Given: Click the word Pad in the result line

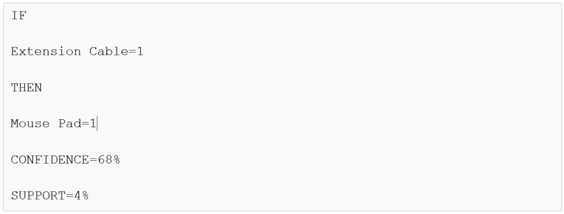Looking at the screenshot, I should (x=70, y=123).
